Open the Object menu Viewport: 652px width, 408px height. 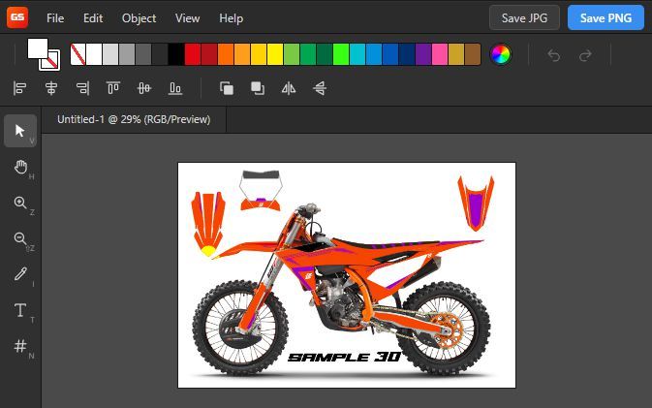139,18
